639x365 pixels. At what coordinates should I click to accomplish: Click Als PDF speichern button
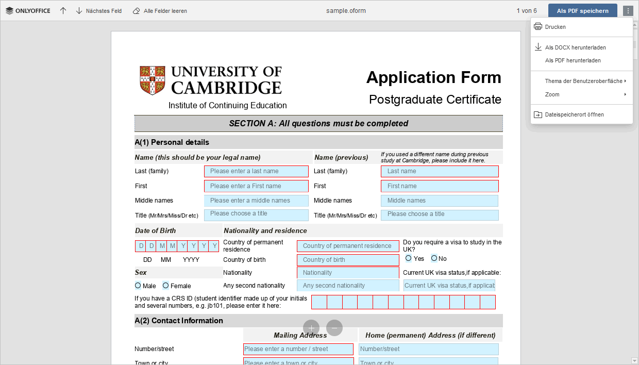point(582,10)
